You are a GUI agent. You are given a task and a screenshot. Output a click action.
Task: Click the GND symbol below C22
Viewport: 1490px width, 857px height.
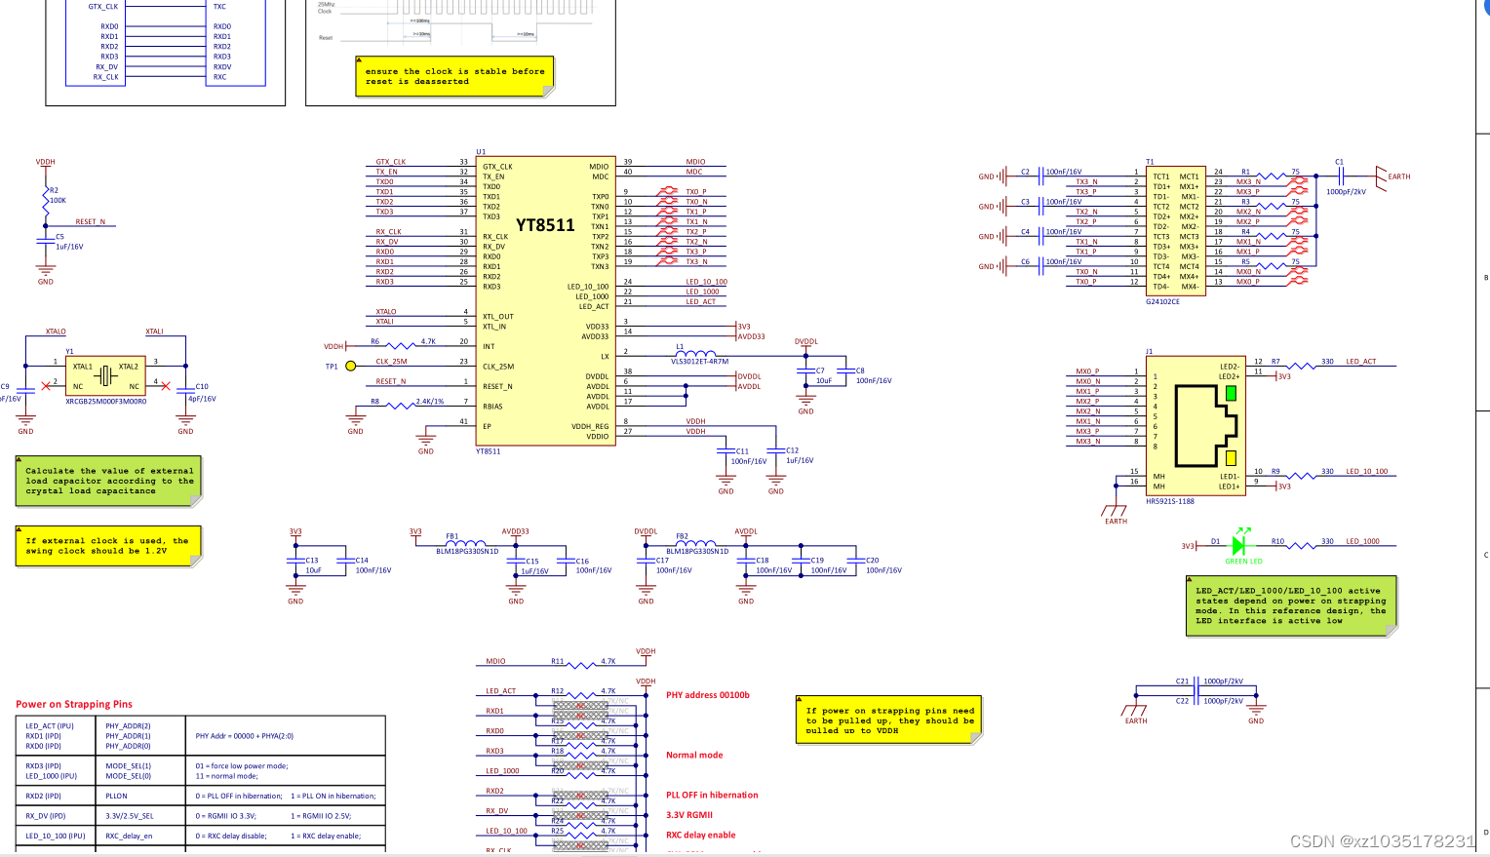[1257, 711]
